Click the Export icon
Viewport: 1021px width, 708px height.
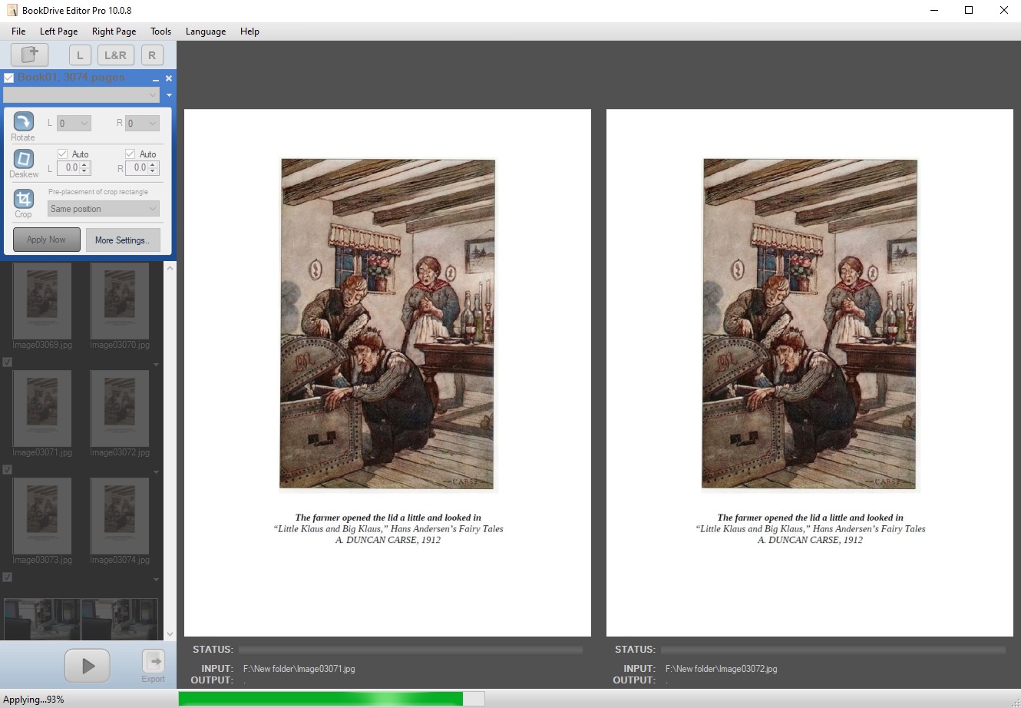(153, 661)
